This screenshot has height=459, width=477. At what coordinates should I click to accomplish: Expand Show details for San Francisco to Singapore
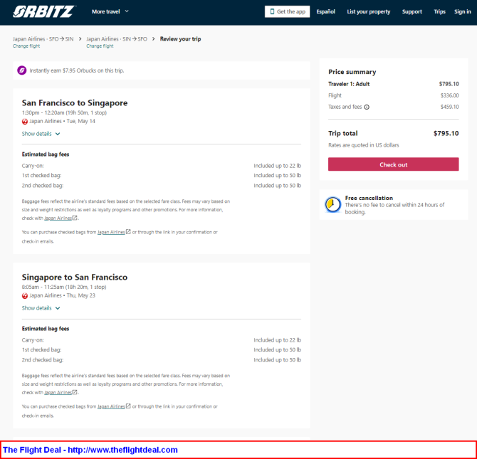click(41, 134)
